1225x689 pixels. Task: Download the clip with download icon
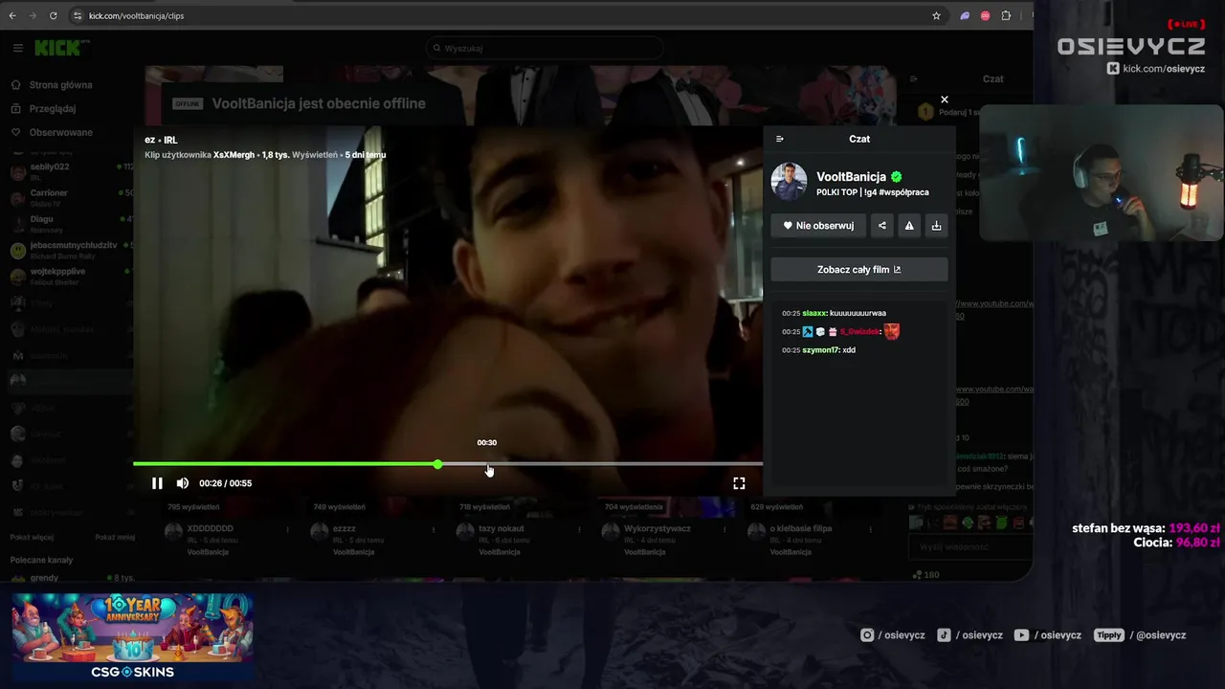point(936,226)
